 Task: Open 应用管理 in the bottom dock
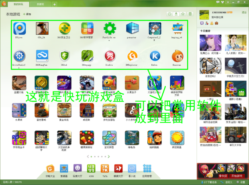(147, 168)
